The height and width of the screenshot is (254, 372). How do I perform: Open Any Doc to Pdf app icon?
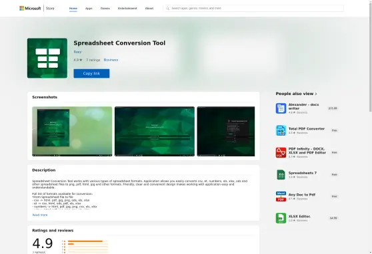tap(281, 196)
